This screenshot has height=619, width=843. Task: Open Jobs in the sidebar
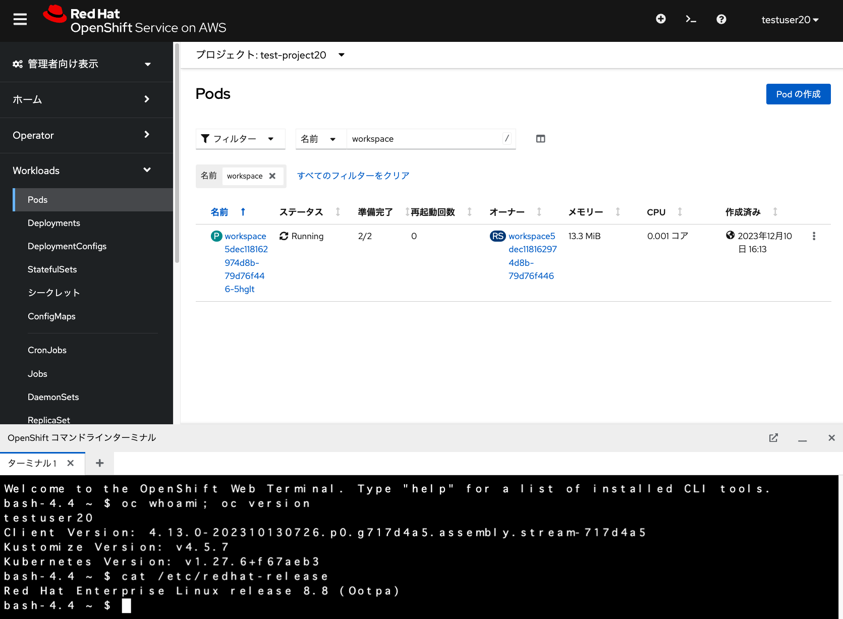(x=37, y=374)
